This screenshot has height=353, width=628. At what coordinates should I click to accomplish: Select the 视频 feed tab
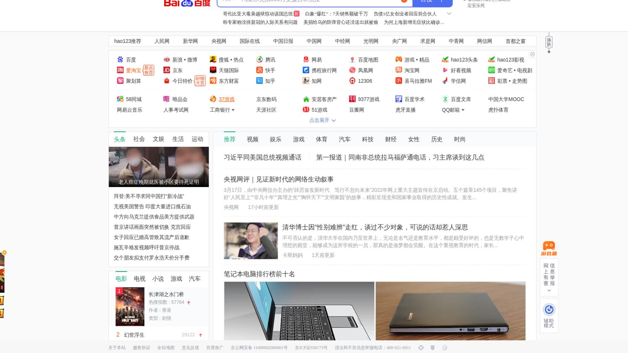click(x=253, y=139)
